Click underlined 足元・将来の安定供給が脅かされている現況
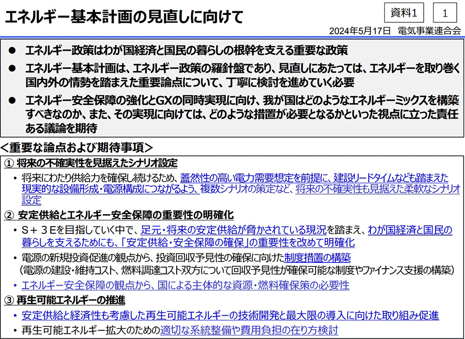Image resolution: width=465 pixels, height=339 pixels. point(234,230)
